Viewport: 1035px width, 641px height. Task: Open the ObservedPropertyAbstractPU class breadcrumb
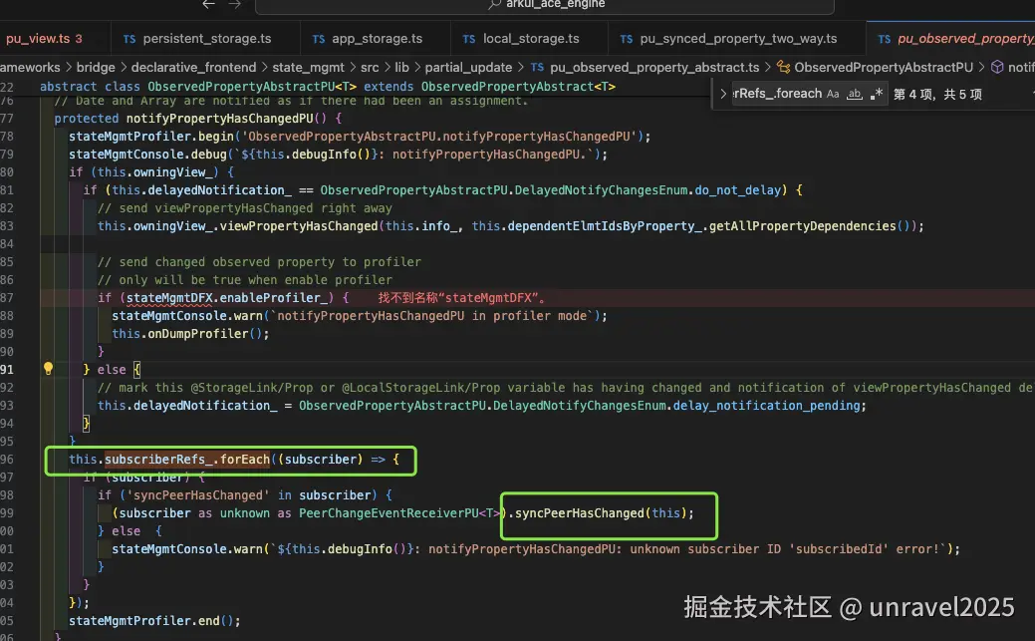point(884,68)
